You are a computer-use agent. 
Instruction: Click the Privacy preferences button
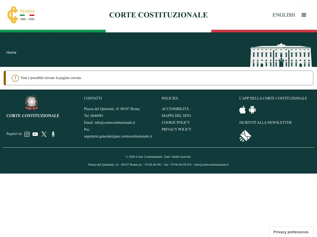click(x=291, y=232)
